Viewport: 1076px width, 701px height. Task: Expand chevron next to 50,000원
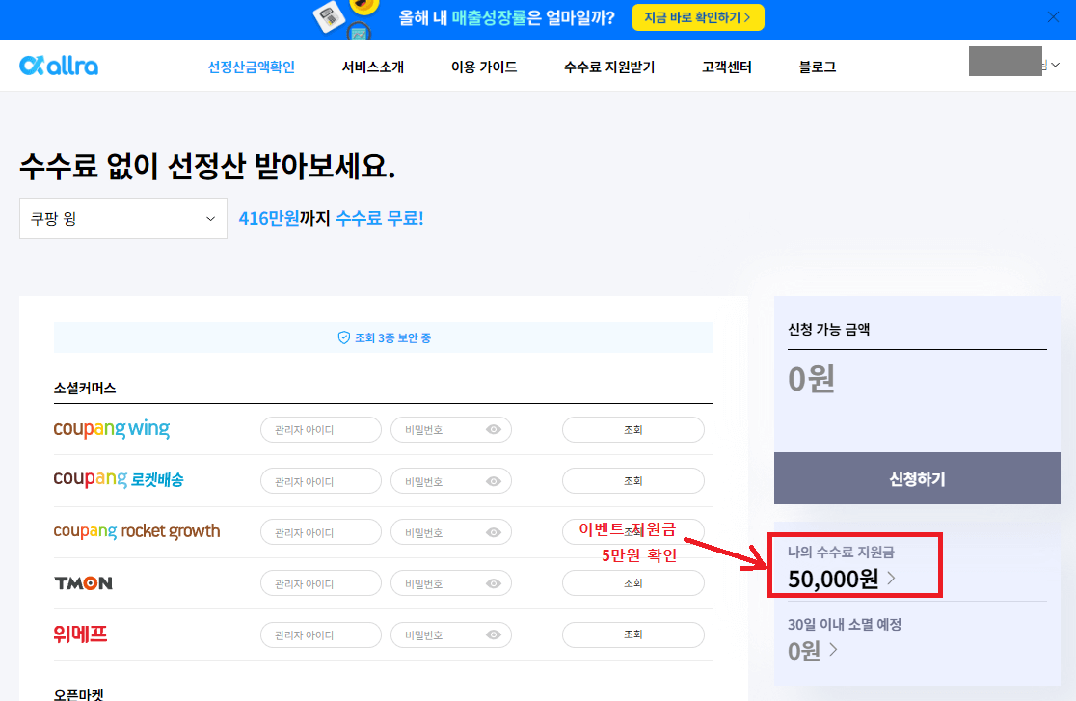point(892,579)
